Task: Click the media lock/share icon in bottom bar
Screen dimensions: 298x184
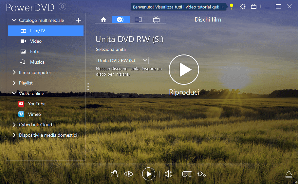Action: point(114,174)
